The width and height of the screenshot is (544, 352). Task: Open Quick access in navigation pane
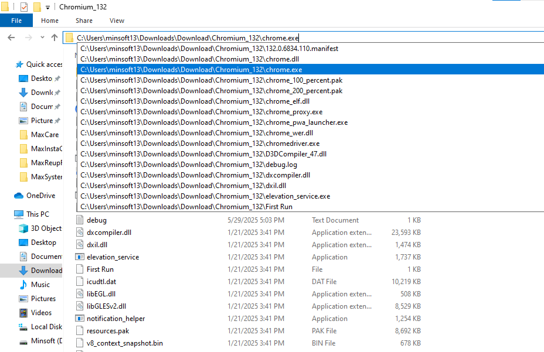point(38,64)
